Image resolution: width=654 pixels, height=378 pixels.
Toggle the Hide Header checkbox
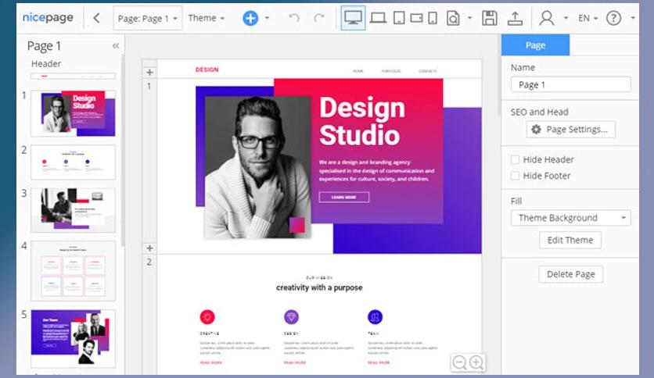point(515,159)
